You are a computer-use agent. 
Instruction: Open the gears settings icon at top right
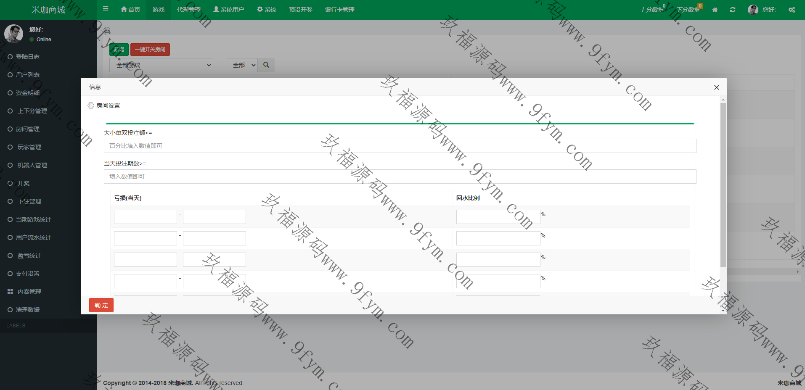point(792,10)
